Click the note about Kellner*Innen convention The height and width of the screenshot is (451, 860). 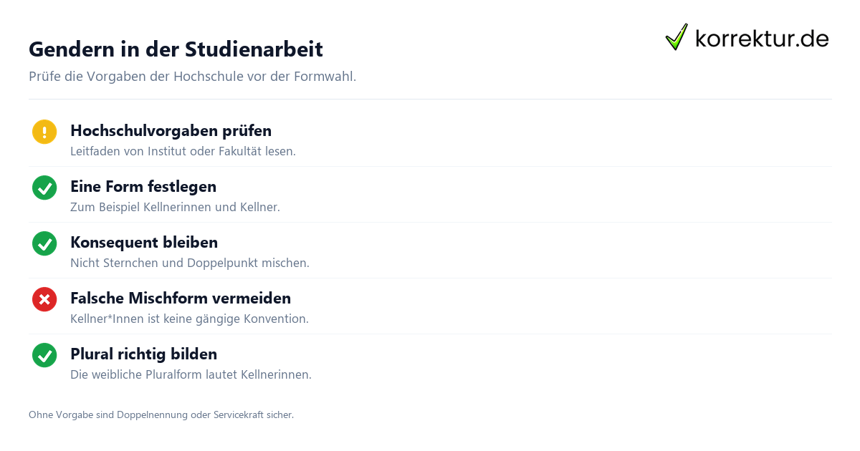[189, 319]
